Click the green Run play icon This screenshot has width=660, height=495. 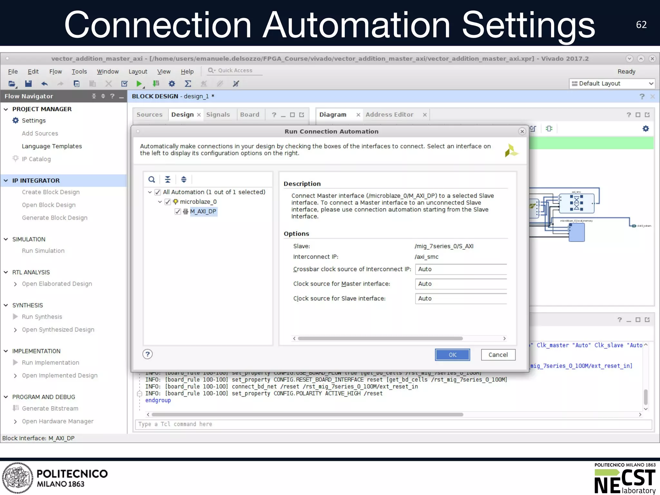(139, 84)
